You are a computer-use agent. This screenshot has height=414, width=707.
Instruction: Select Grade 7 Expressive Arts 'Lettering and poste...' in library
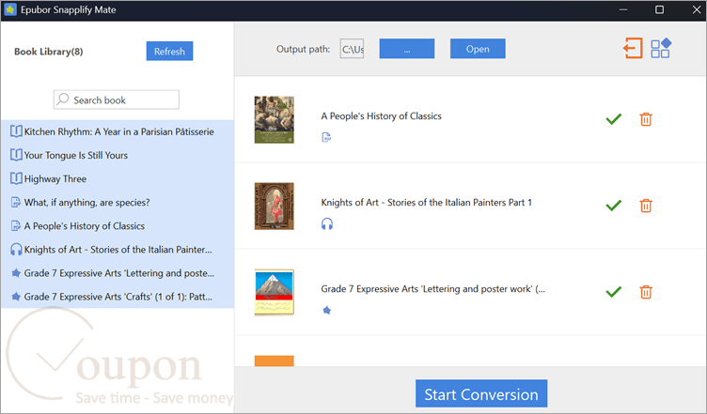[118, 272]
